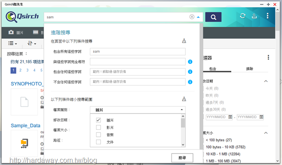Open the filter panel three-dot menu
This screenshot has height=165, width=282.
pos(268,58)
